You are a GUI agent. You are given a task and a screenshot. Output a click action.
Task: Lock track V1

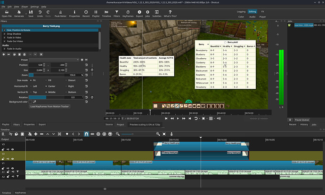(x=3, y=168)
